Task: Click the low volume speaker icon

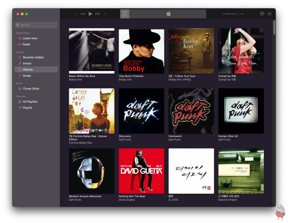Action: click(x=223, y=14)
